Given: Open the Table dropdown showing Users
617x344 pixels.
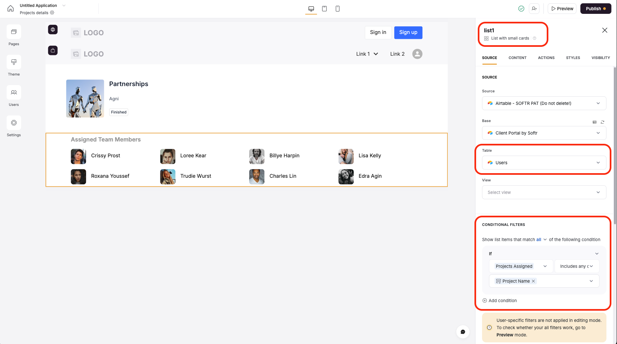Looking at the screenshot, I should [x=544, y=163].
